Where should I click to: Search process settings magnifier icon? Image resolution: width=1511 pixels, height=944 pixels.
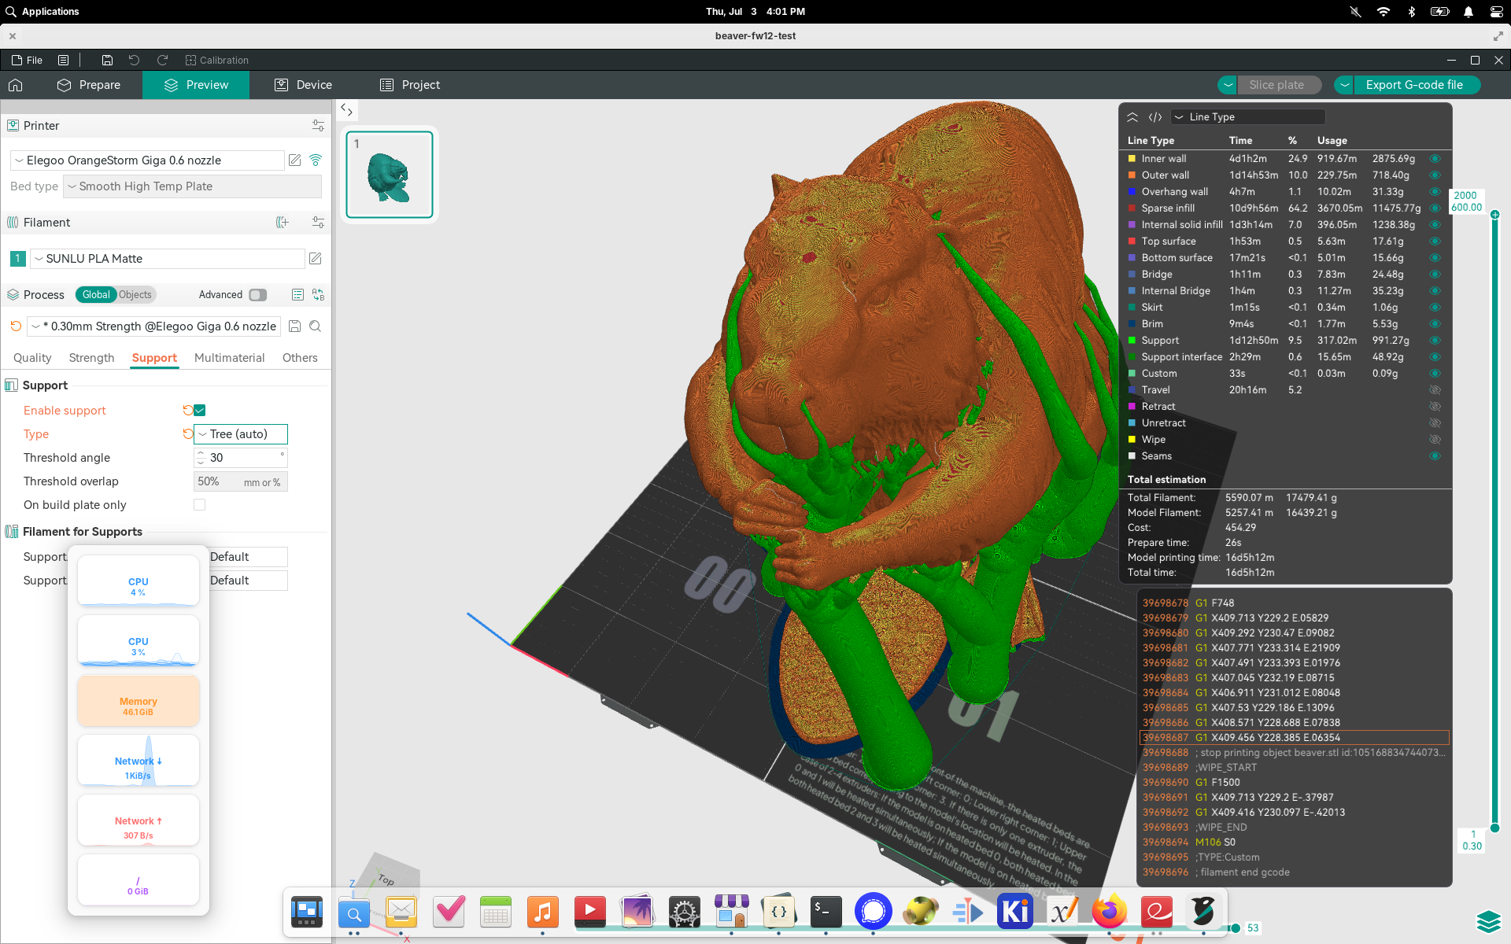click(316, 326)
